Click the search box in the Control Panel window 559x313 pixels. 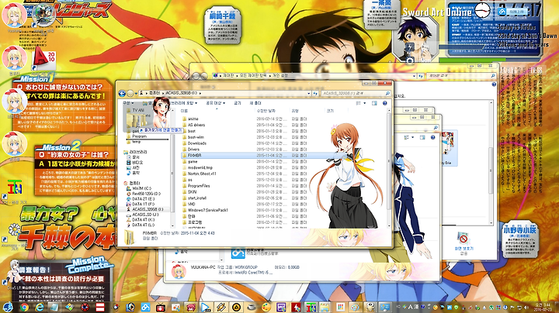point(461,76)
